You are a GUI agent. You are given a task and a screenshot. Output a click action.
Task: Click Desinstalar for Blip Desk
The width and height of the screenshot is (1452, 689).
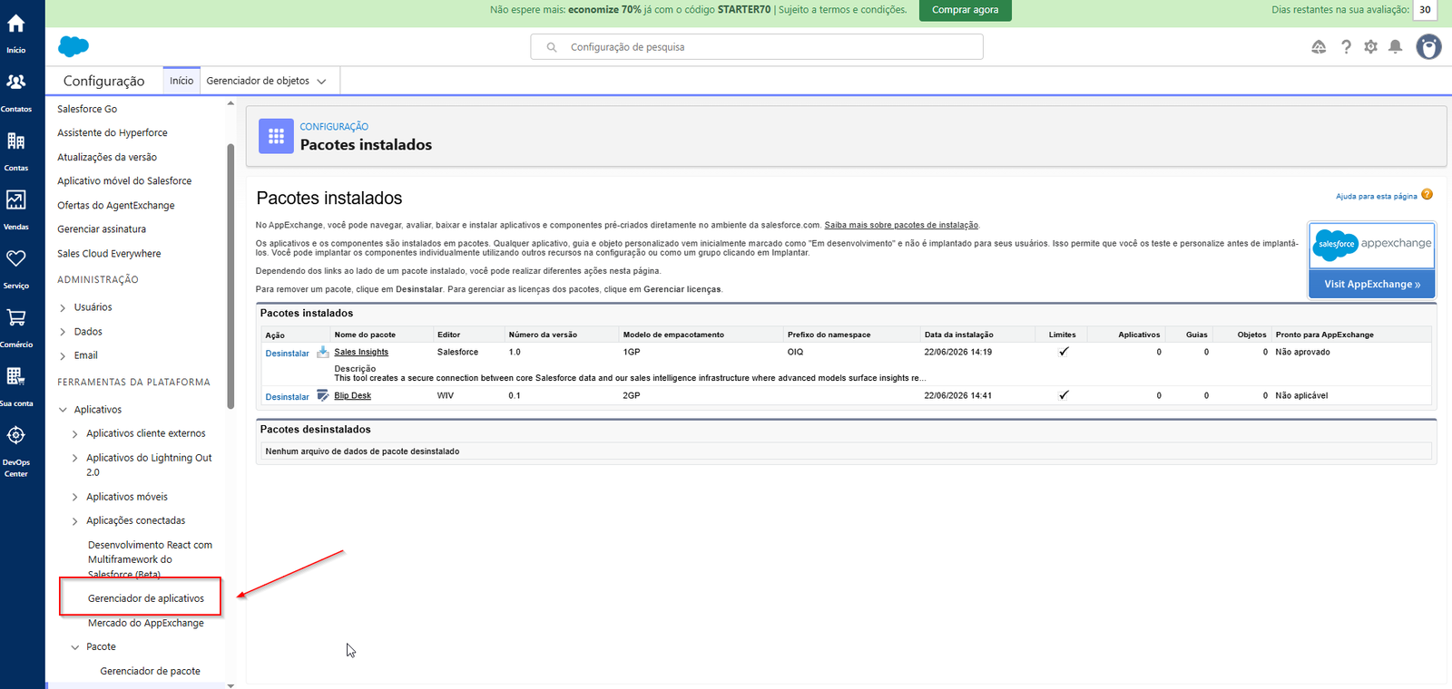tap(287, 397)
